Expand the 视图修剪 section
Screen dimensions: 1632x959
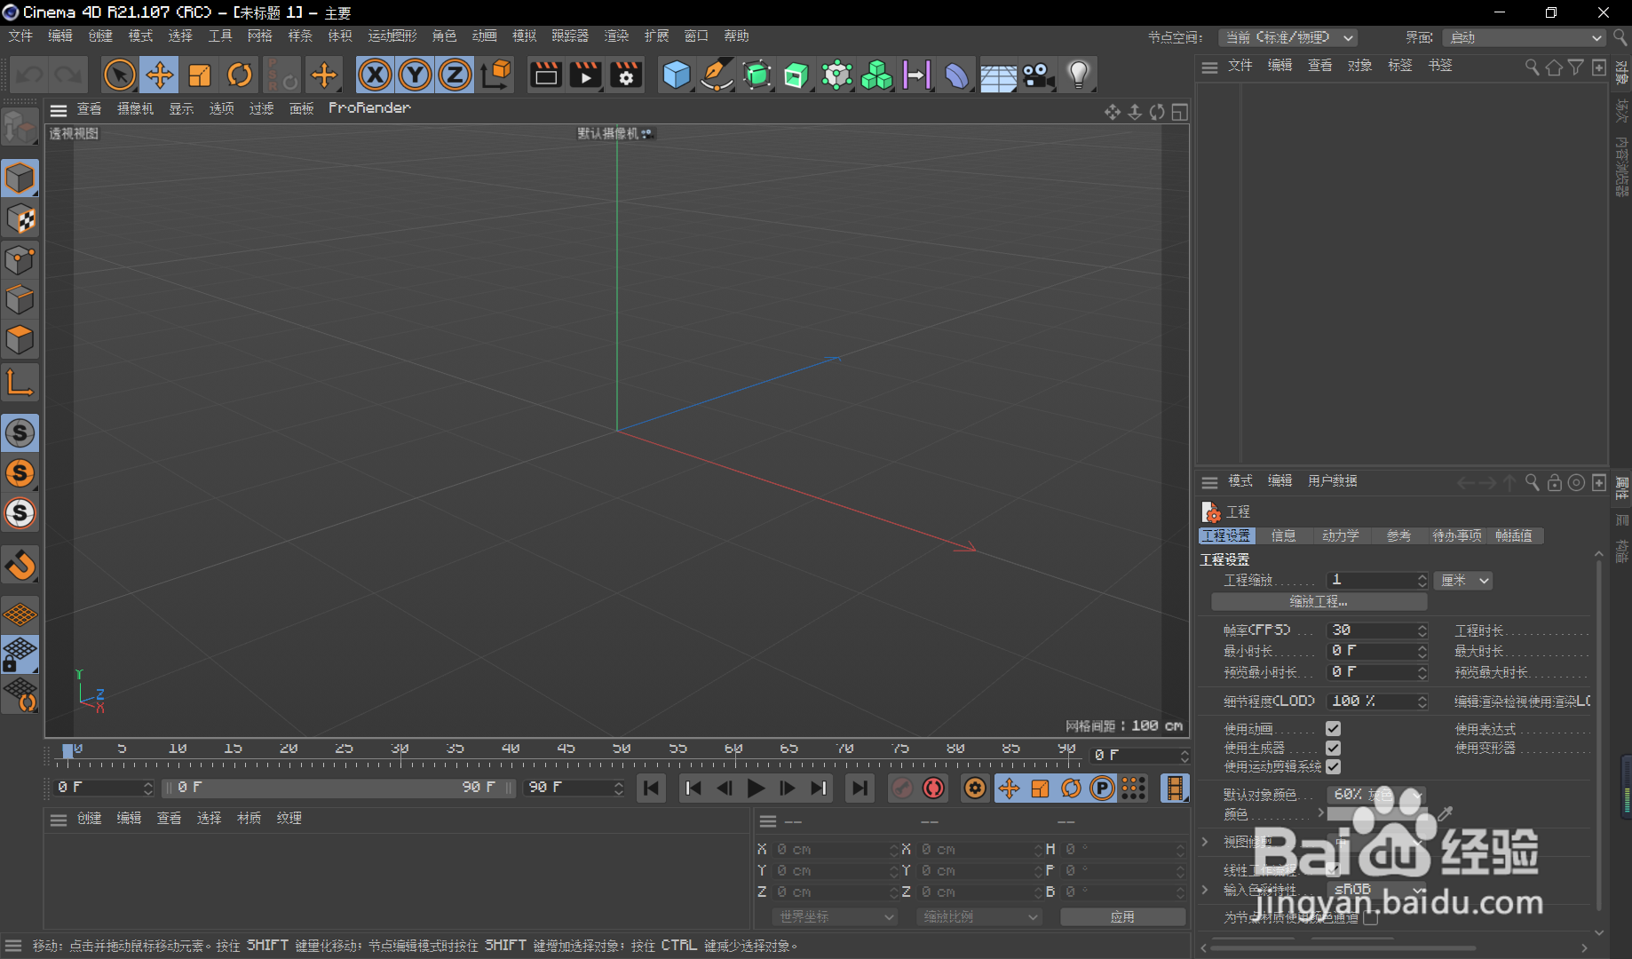click(1205, 841)
